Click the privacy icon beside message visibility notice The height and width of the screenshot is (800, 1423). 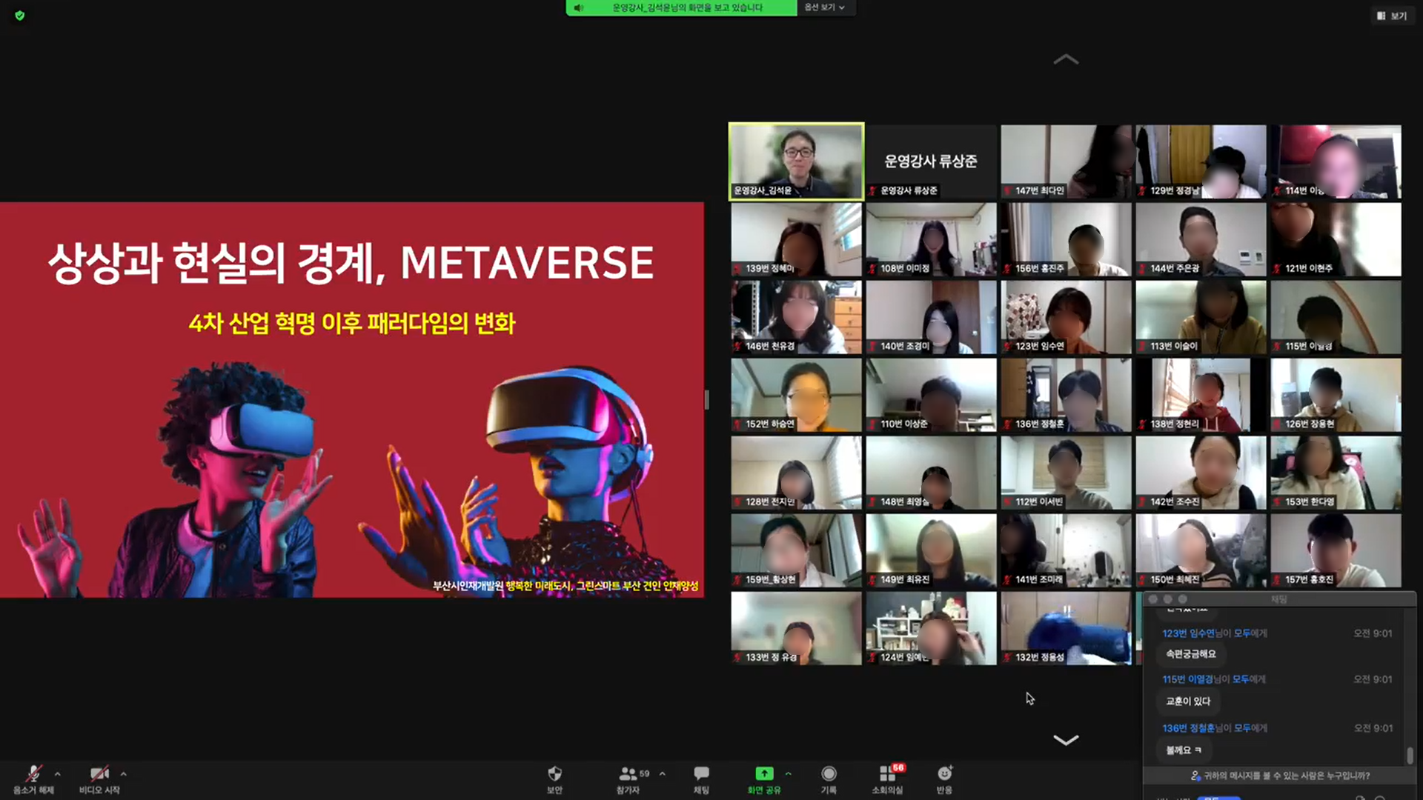tap(1195, 776)
